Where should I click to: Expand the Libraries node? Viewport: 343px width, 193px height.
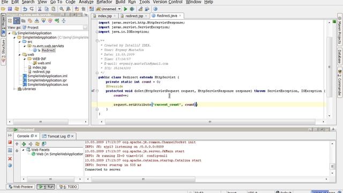pyautogui.click(x=14, y=89)
